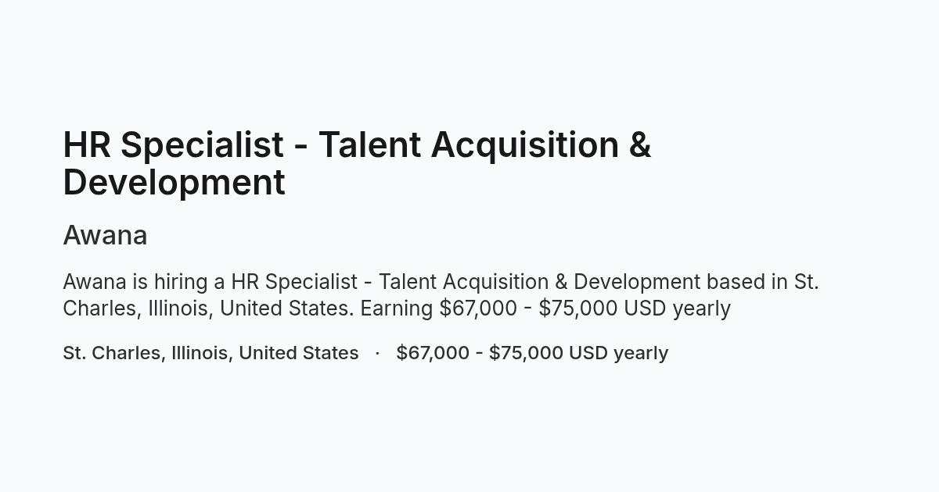This screenshot has height=492, width=939.
Task: Click 'HR Specialist' in the description sentence
Action: pos(294,282)
